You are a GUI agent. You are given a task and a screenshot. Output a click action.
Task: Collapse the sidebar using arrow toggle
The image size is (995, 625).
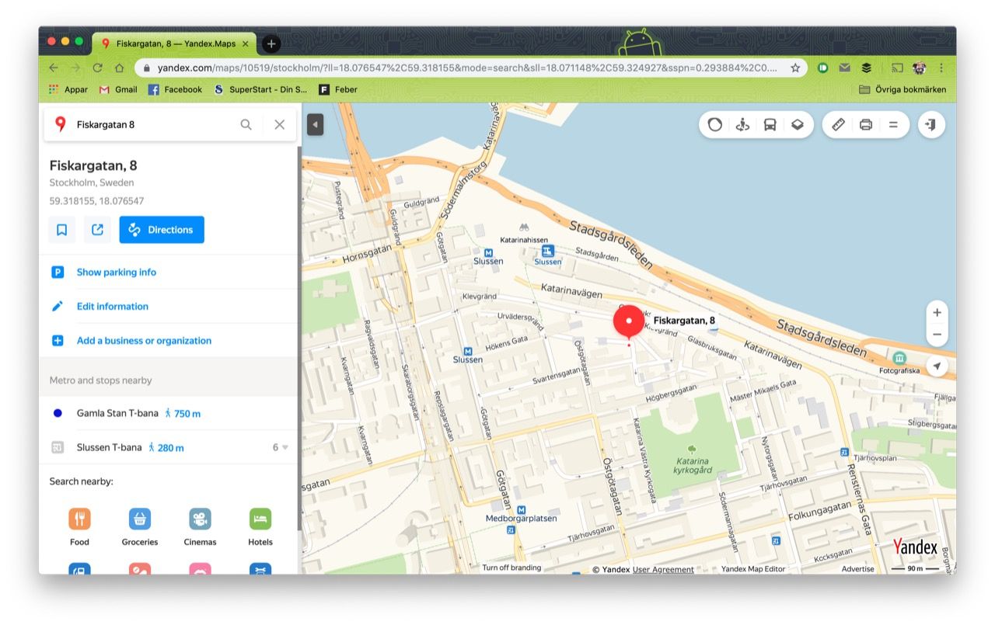[x=315, y=124]
